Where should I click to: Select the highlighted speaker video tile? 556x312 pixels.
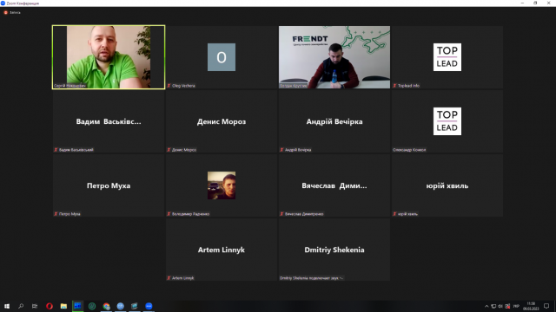pos(109,57)
